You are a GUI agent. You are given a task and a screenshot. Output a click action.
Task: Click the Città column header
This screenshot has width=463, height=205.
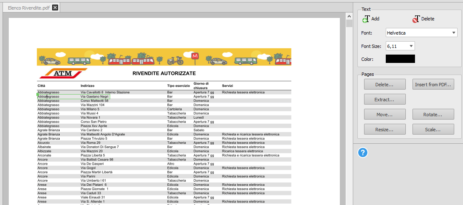pyautogui.click(x=41, y=86)
